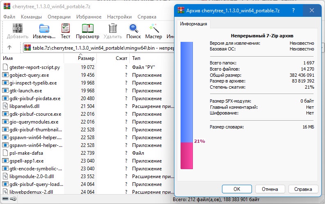The width and height of the screenshot is (325, 204).
Task: Click the WinRAR icon in main title bar
Action: [x=7, y=6]
